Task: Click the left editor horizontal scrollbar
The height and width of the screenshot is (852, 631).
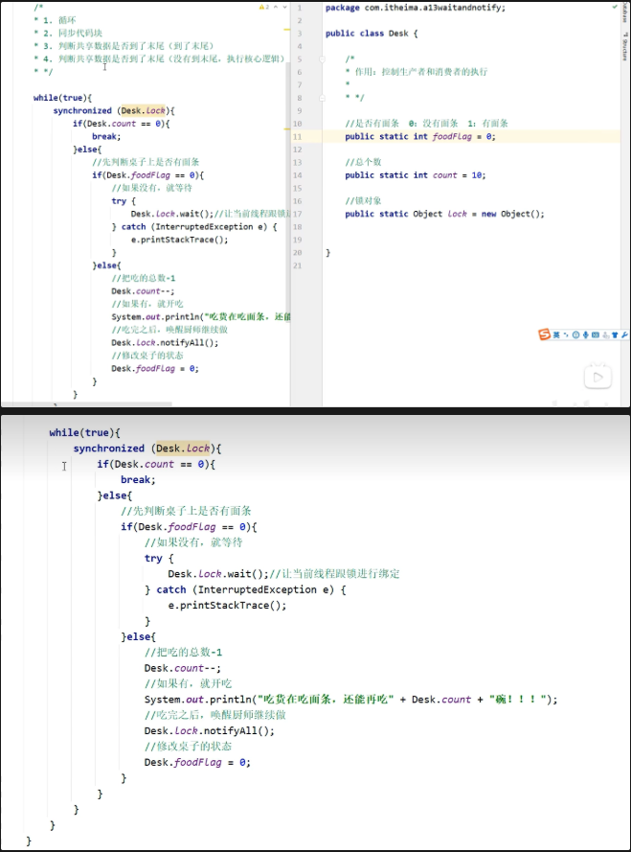Action: click(x=87, y=404)
